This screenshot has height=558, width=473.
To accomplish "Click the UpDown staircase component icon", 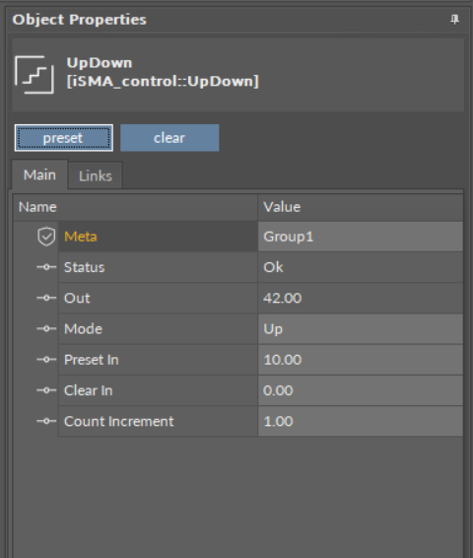I will pos(34,75).
